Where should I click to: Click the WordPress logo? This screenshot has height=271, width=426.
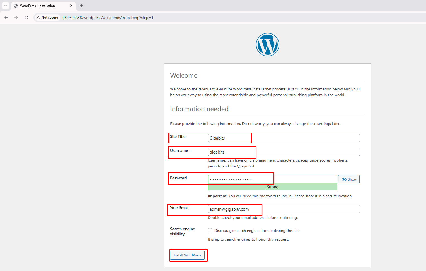pos(267,45)
